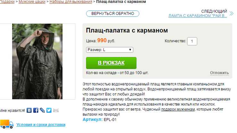The height and width of the screenshot is (133, 237).
Task: Click the double-chevron next product arrow
Action: pyautogui.click(x=232, y=13)
